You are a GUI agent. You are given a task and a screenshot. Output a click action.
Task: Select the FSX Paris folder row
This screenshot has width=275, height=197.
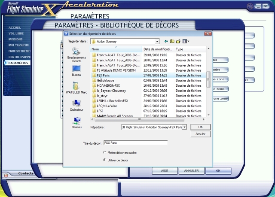click(148, 75)
